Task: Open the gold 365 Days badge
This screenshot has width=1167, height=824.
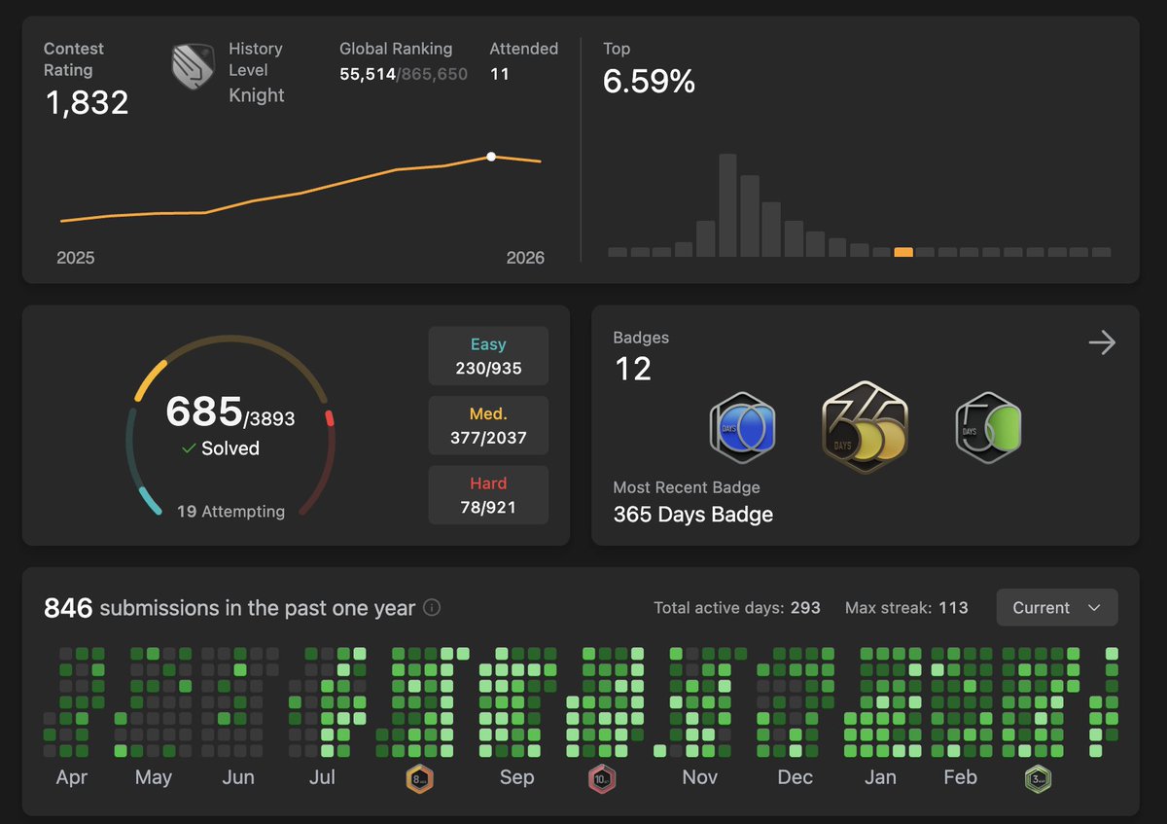Action: tap(865, 426)
